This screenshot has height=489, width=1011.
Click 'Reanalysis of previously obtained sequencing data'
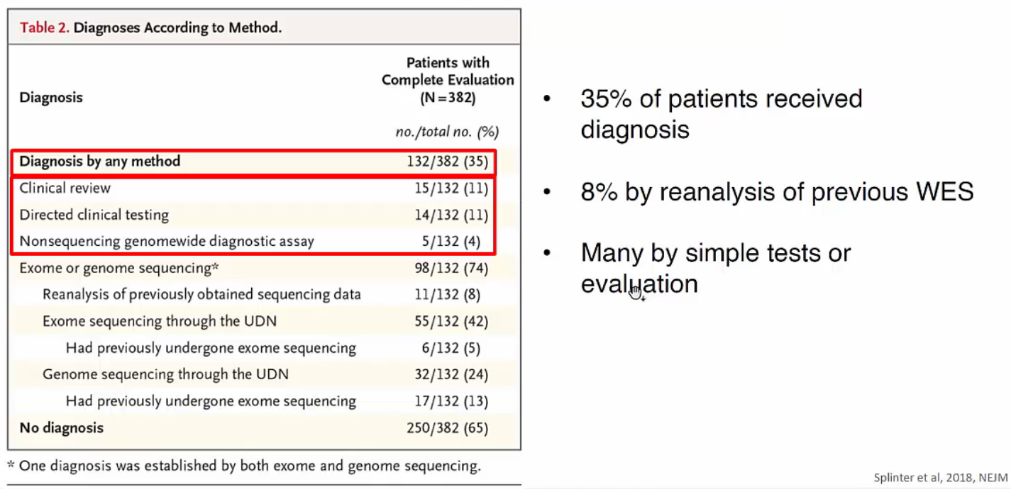pos(201,294)
